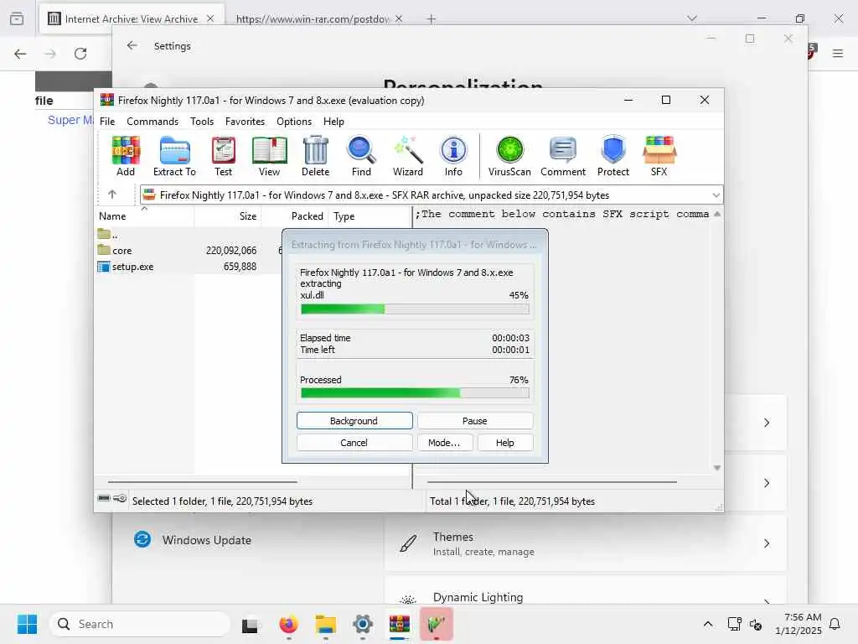
Task: Click the SFX toolbar icon
Action: pyautogui.click(x=659, y=156)
